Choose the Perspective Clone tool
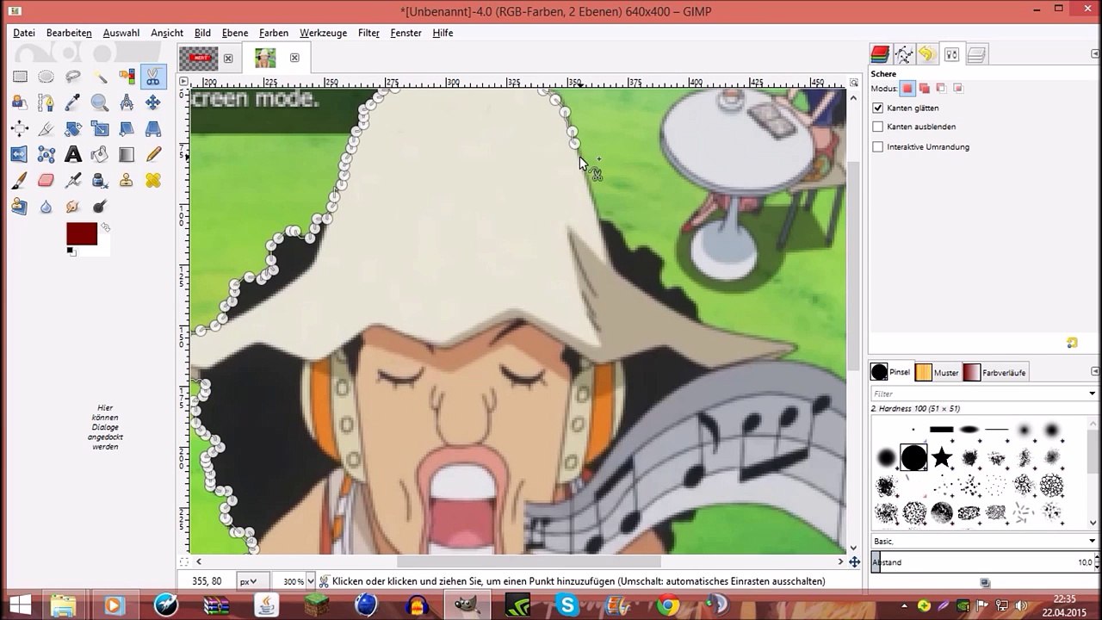The height and width of the screenshot is (620, 1102). point(20,206)
